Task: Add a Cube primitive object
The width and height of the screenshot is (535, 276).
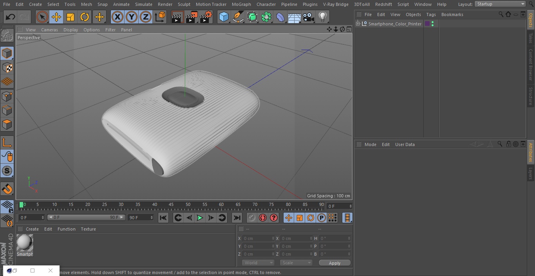Action: [x=224, y=17]
